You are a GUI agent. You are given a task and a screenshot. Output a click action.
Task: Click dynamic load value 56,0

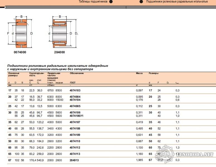pyautogui.click(x=32, y=100)
